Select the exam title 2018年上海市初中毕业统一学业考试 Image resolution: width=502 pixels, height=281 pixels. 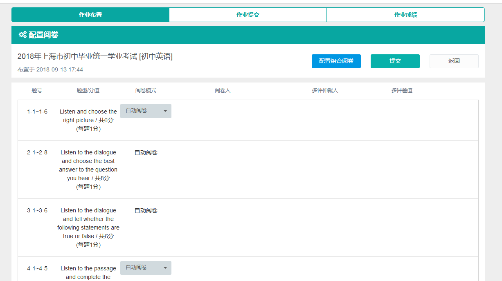tap(95, 56)
